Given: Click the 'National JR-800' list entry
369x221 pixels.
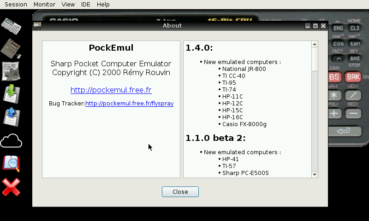Looking at the screenshot, I should click(x=244, y=69).
